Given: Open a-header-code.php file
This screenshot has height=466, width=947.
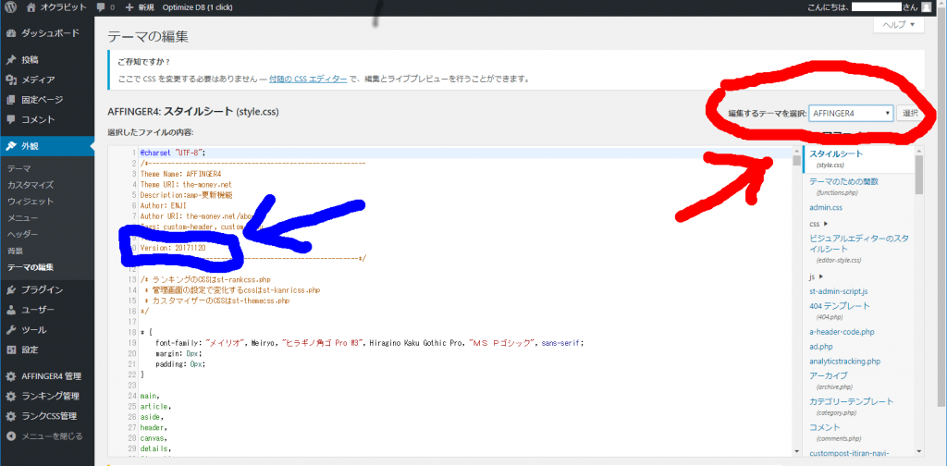Looking at the screenshot, I should [x=842, y=331].
